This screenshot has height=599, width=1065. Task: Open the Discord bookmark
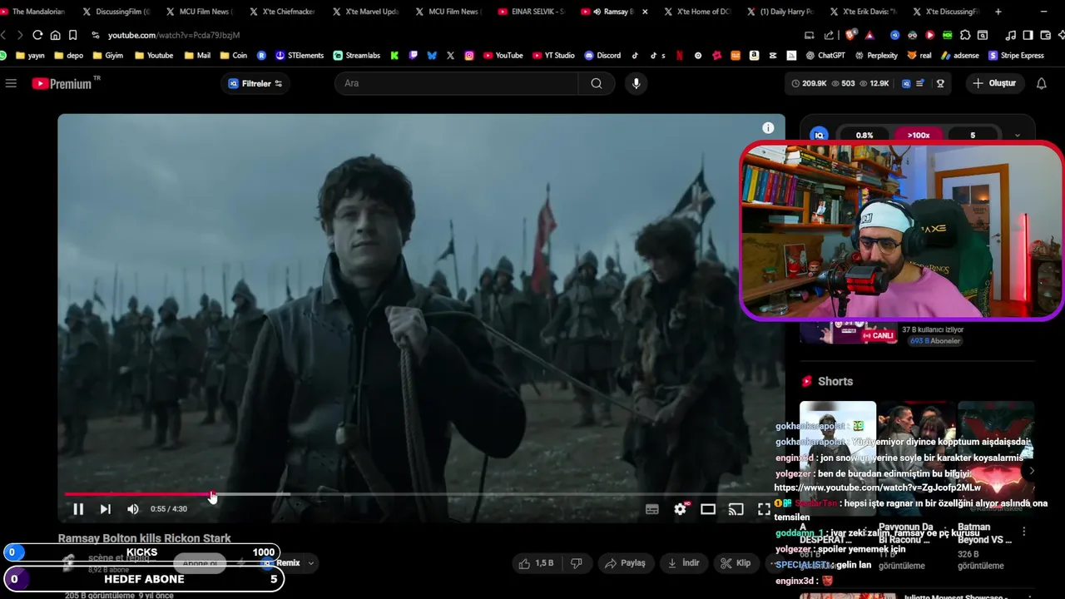602,56
